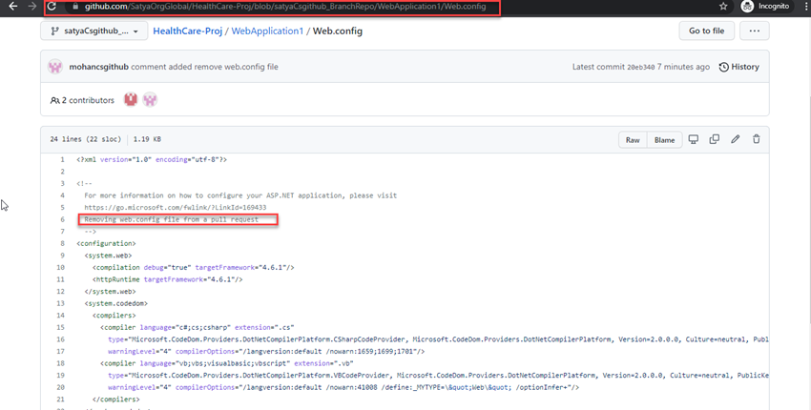The width and height of the screenshot is (811, 410).
Task: Open mohancsgithub user profile link
Action: pos(99,67)
